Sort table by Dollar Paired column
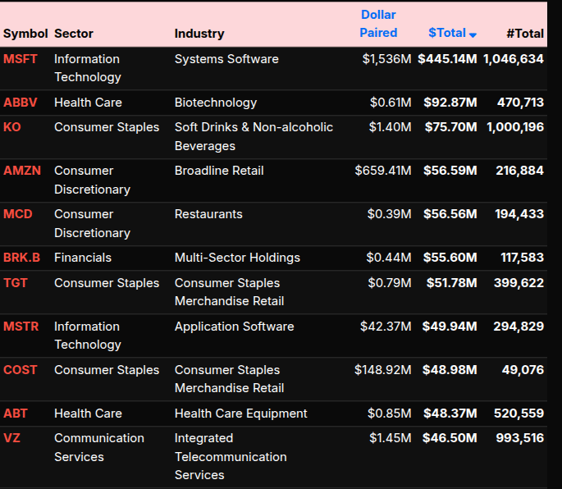 coord(377,24)
